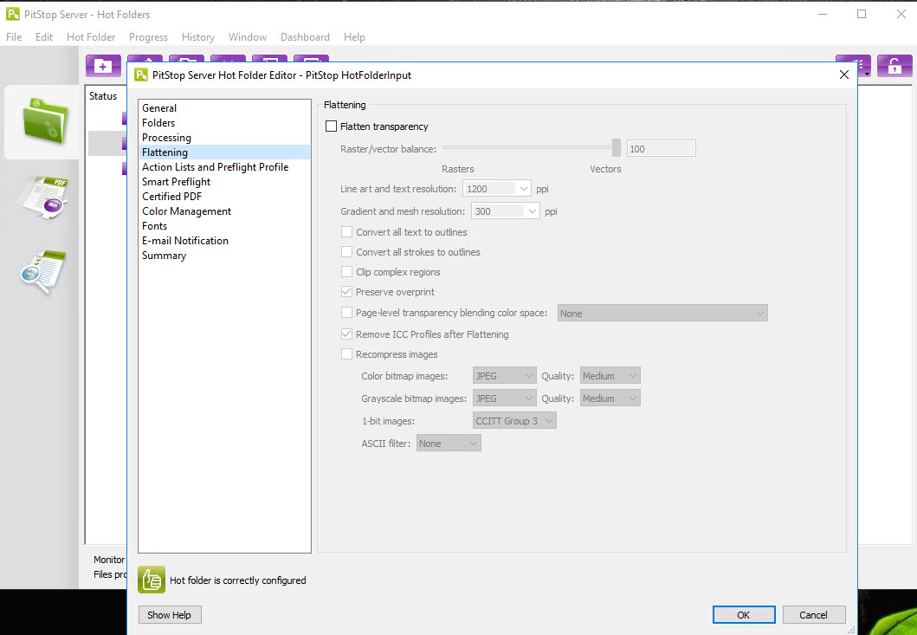Screen dimensions: 917x635
Task: Uncheck Remove ICC Profiles after Flattening
Action: 347,334
